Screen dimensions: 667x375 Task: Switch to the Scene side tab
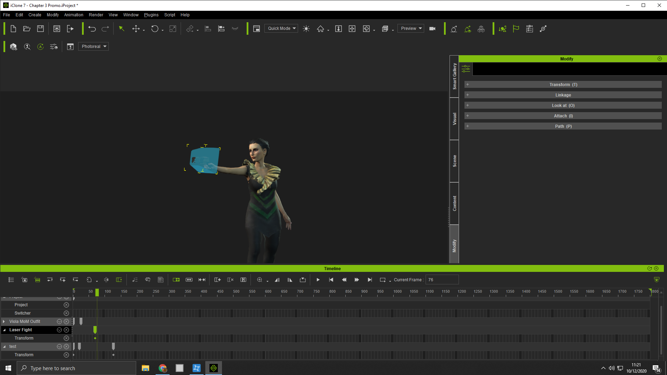[454, 161]
